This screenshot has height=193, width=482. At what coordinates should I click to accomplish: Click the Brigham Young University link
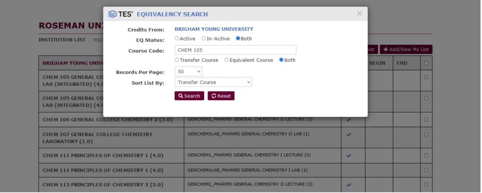214,29
